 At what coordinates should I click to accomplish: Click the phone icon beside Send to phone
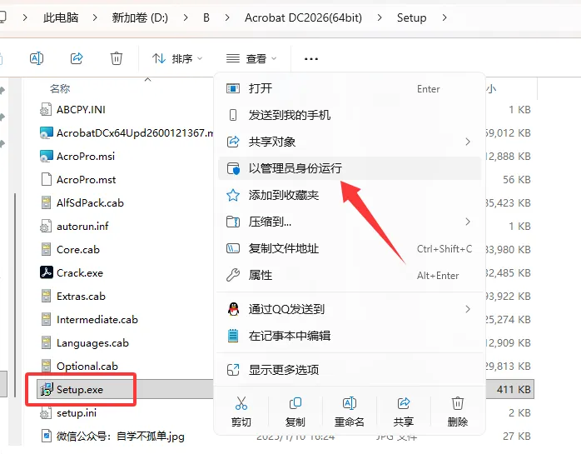click(x=233, y=115)
